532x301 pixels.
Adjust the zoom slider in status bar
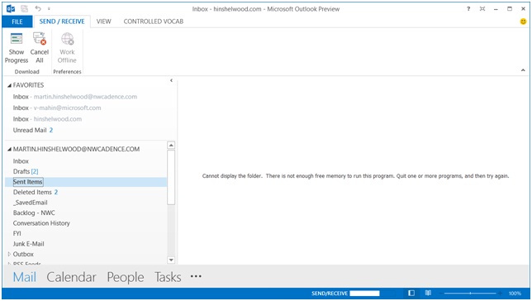tap(470, 293)
